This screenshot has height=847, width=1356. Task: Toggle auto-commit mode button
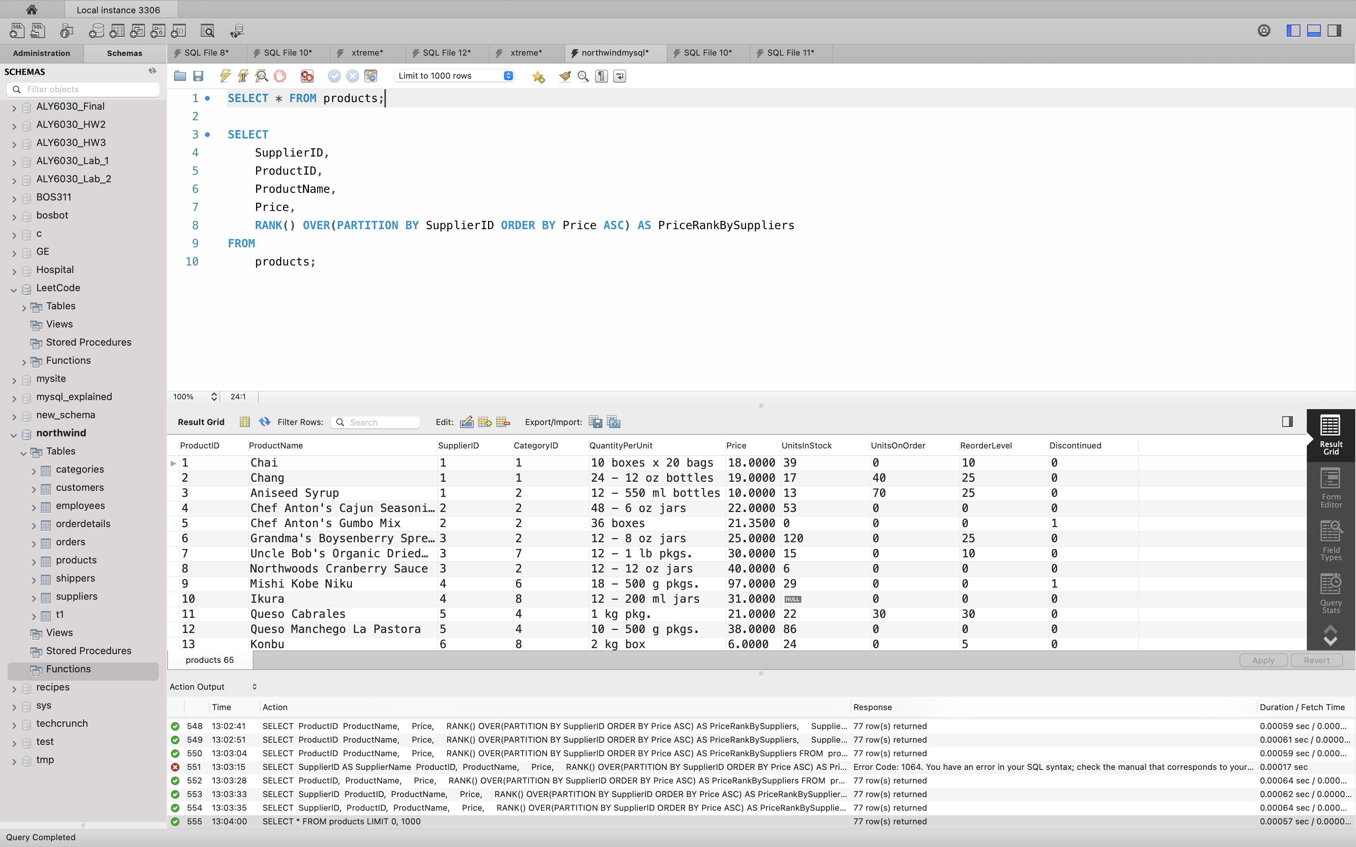(x=371, y=76)
